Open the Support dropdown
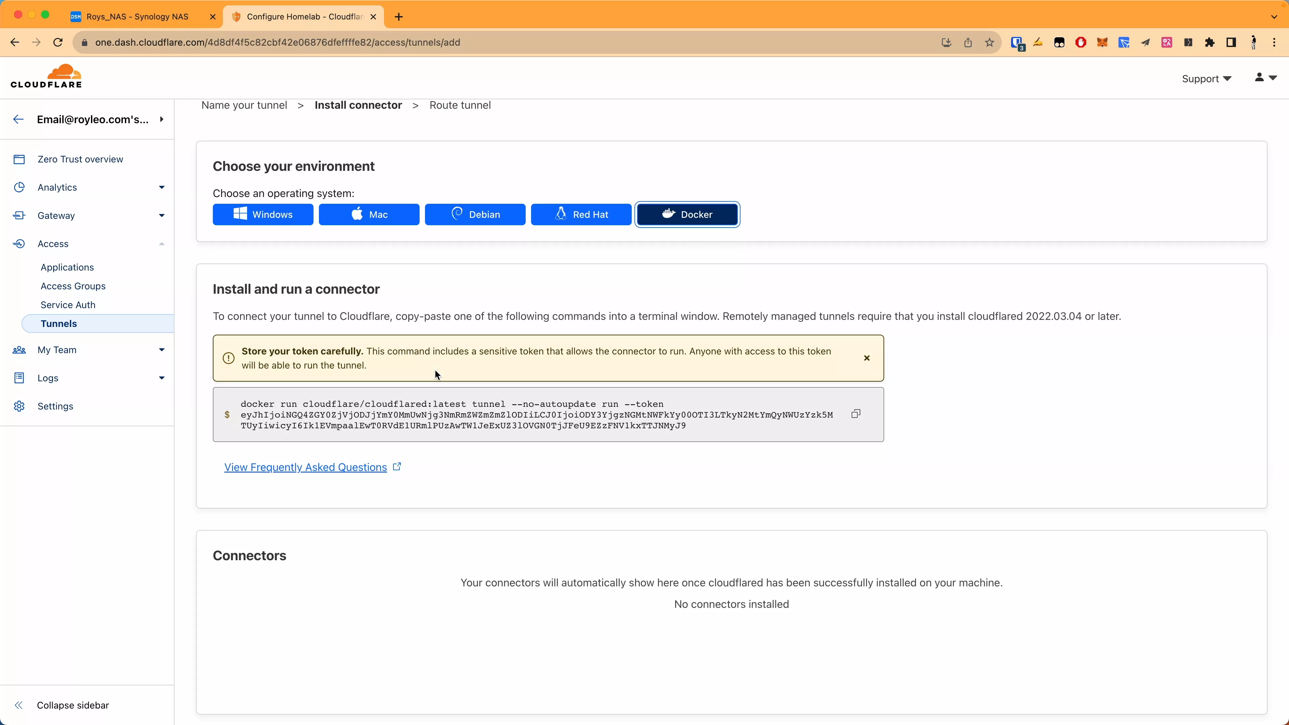 1206,79
